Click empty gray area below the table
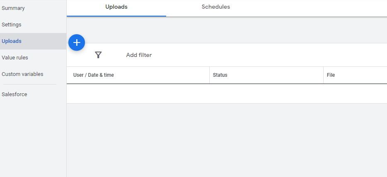 [x=227, y=140]
